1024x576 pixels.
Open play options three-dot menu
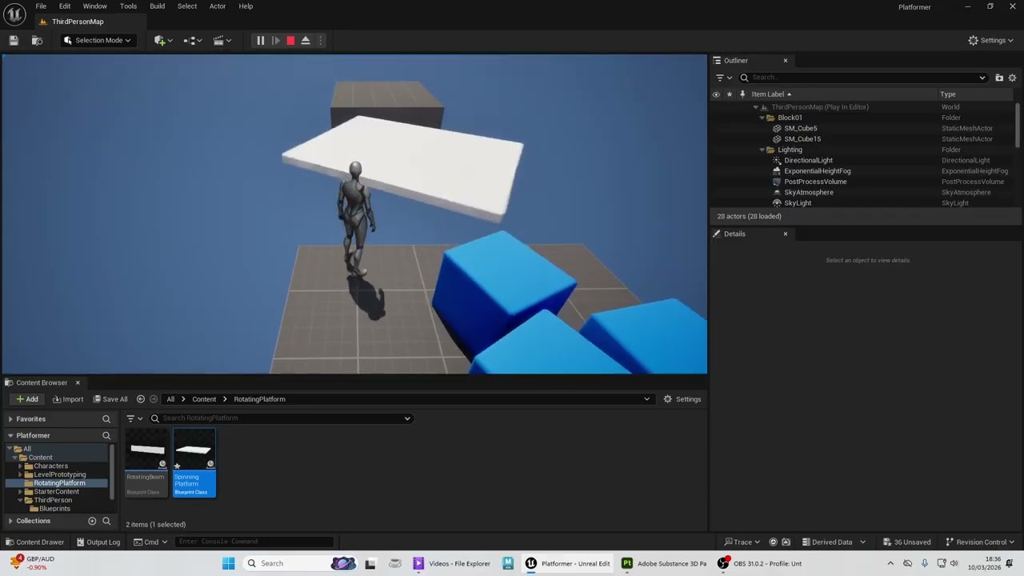321,40
